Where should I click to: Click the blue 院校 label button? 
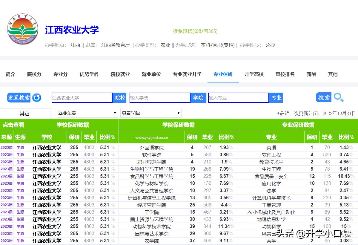120,97
